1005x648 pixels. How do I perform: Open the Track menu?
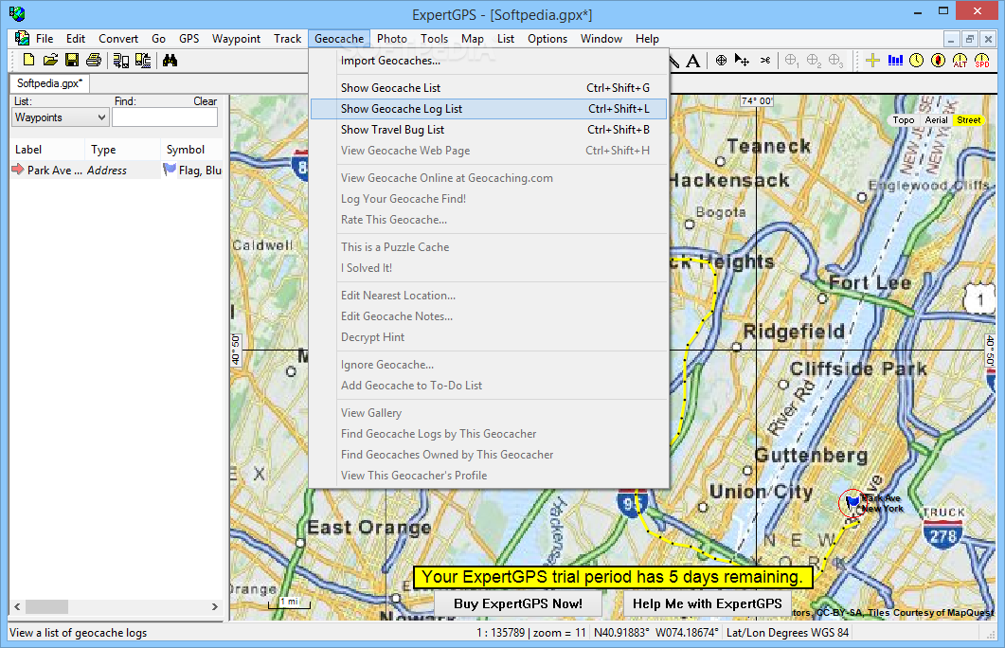pyautogui.click(x=287, y=39)
